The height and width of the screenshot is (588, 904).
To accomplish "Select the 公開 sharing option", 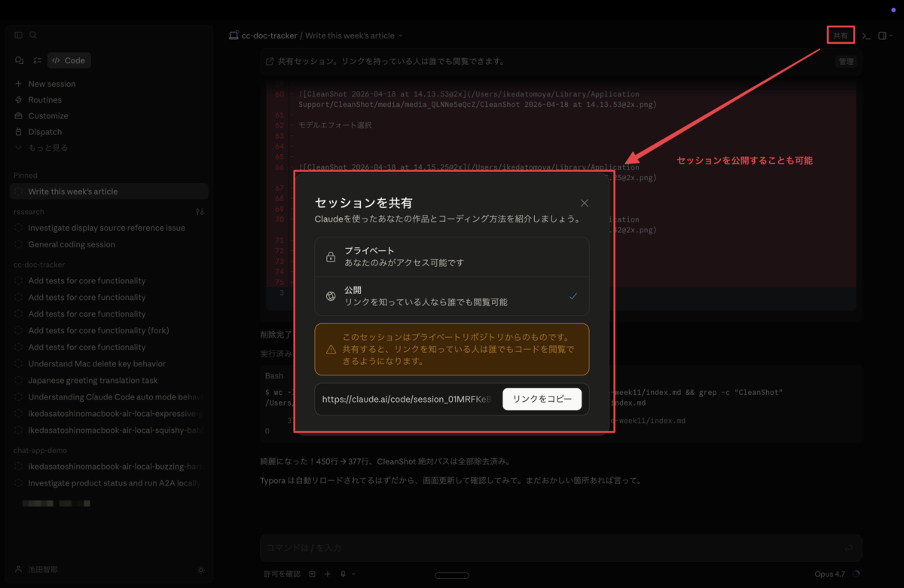I will pyautogui.click(x=452, y=296).
